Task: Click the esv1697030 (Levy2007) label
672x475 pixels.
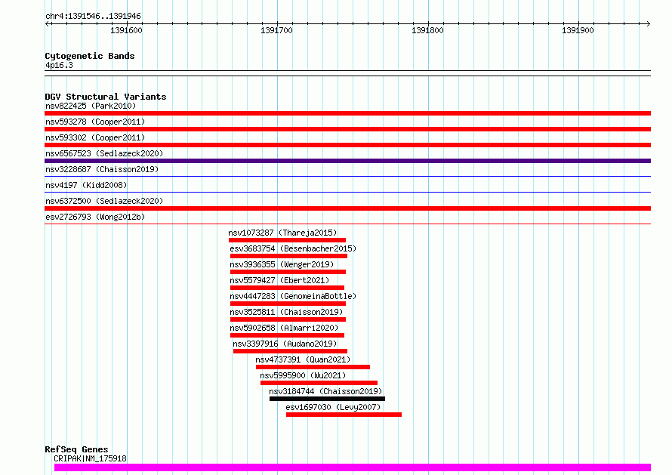Action: pyautogui.click(x=333, y=407)
